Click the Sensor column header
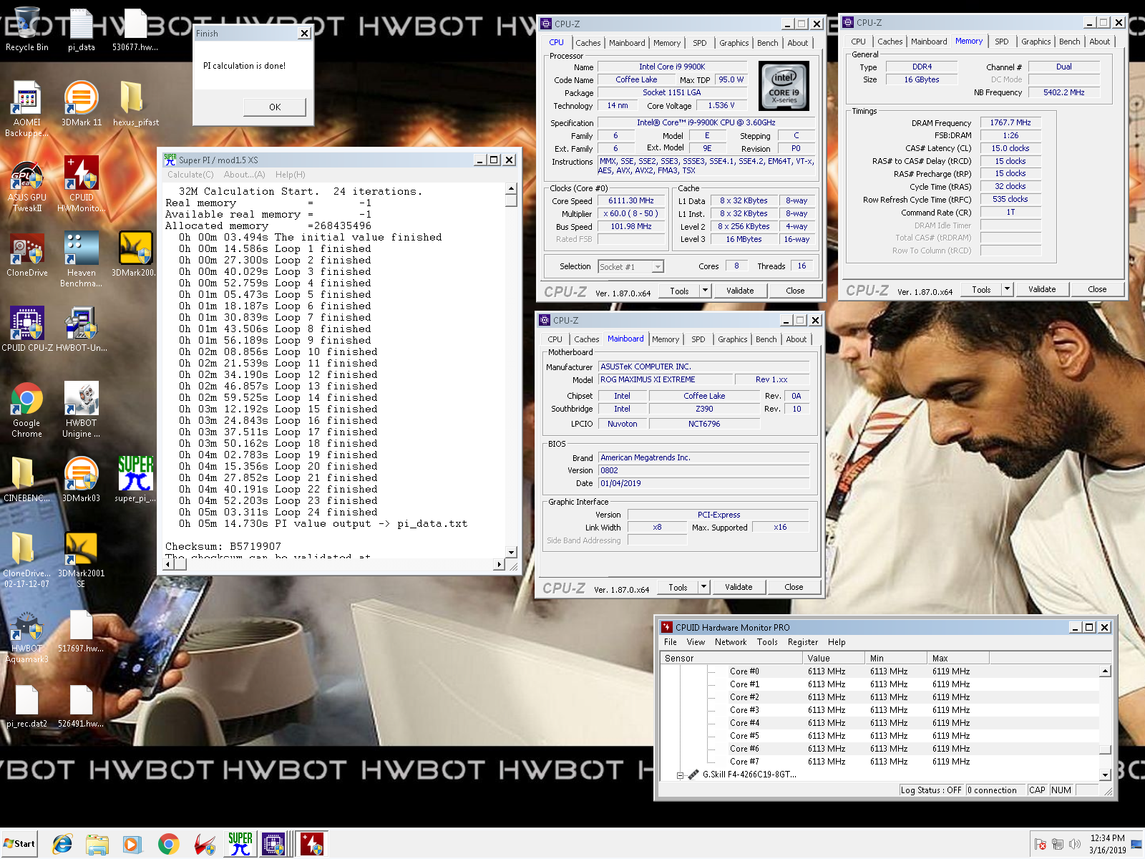 (x=731, y=658)
